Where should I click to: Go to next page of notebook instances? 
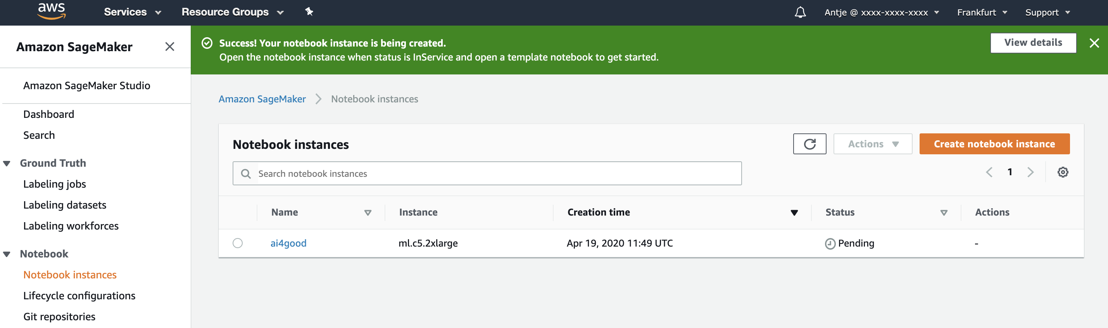point(1030,173)
